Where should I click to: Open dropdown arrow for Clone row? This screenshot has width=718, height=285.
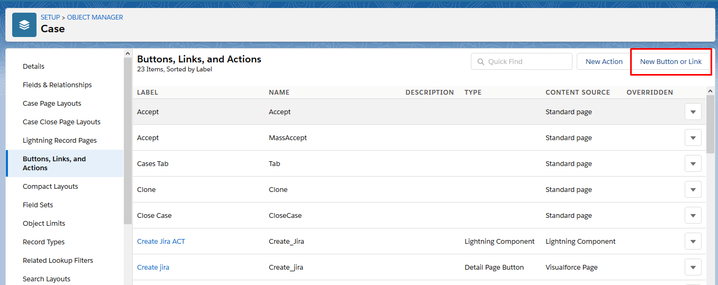pyautogui.click(x=693, y=190)
